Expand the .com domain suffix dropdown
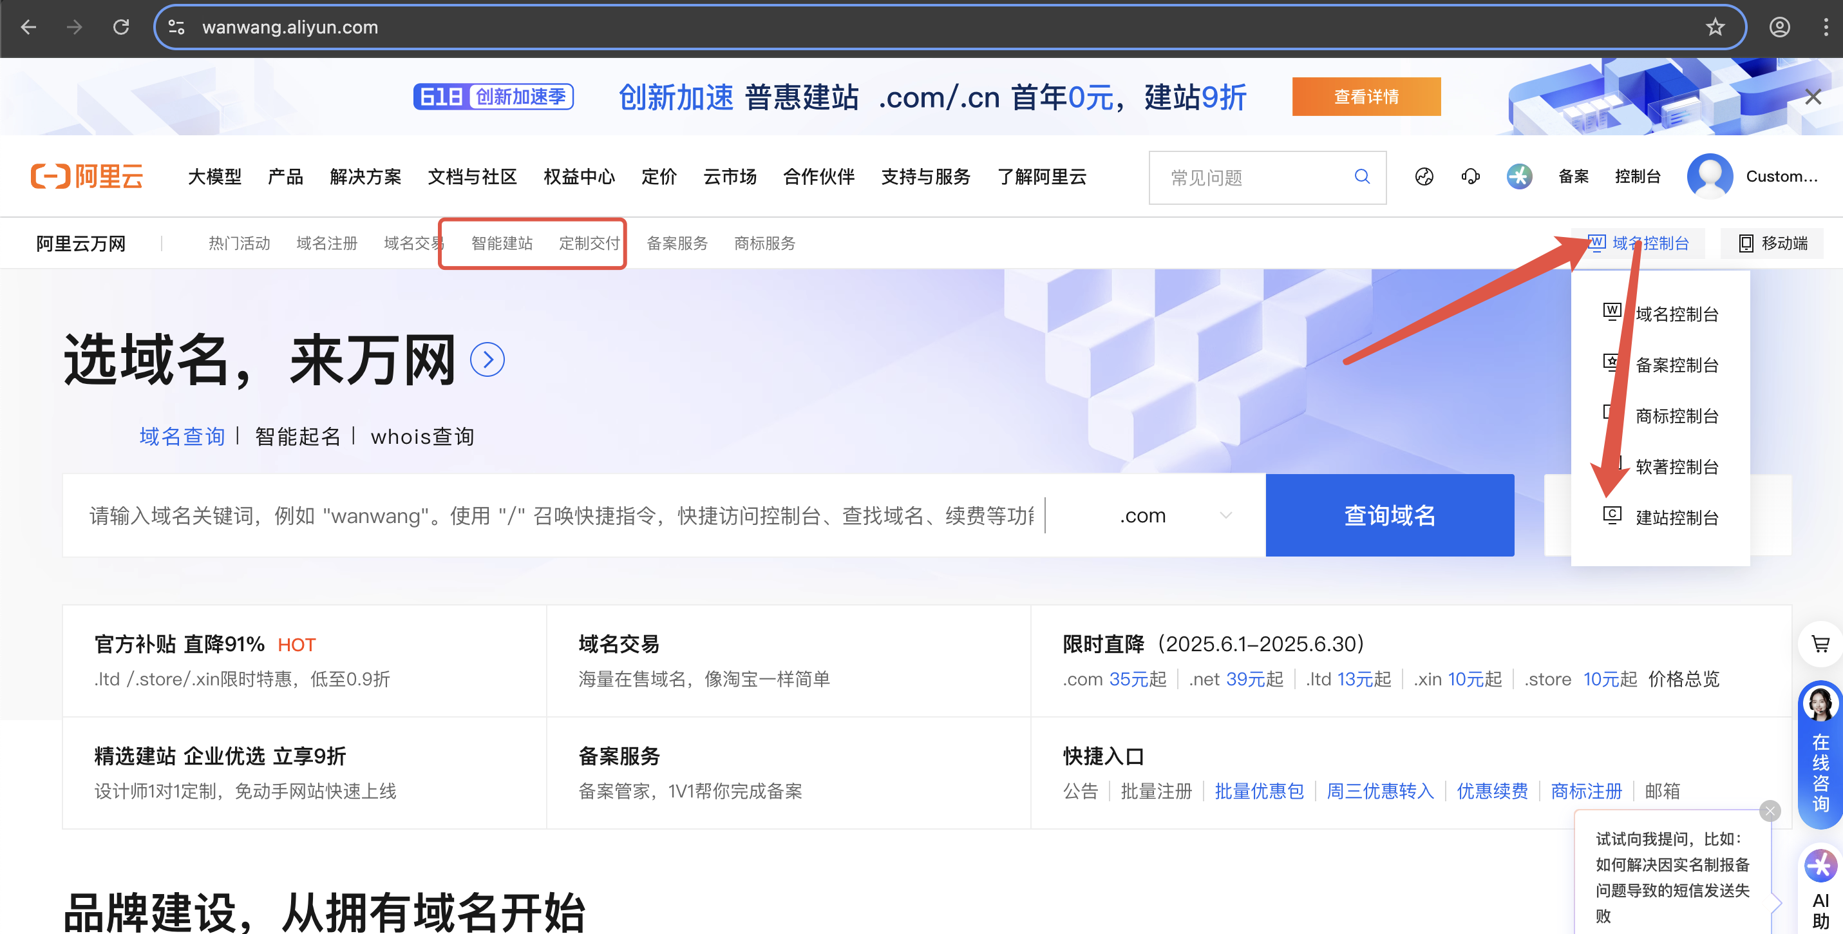 (1173, 515)
